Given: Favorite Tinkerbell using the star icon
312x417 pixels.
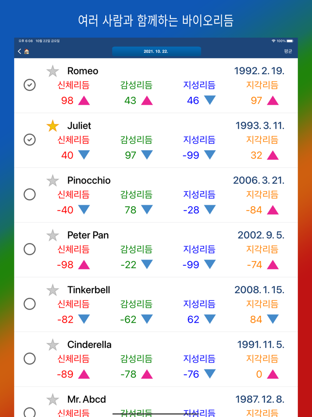Looking at the screenshot, I should coord(52,290).
